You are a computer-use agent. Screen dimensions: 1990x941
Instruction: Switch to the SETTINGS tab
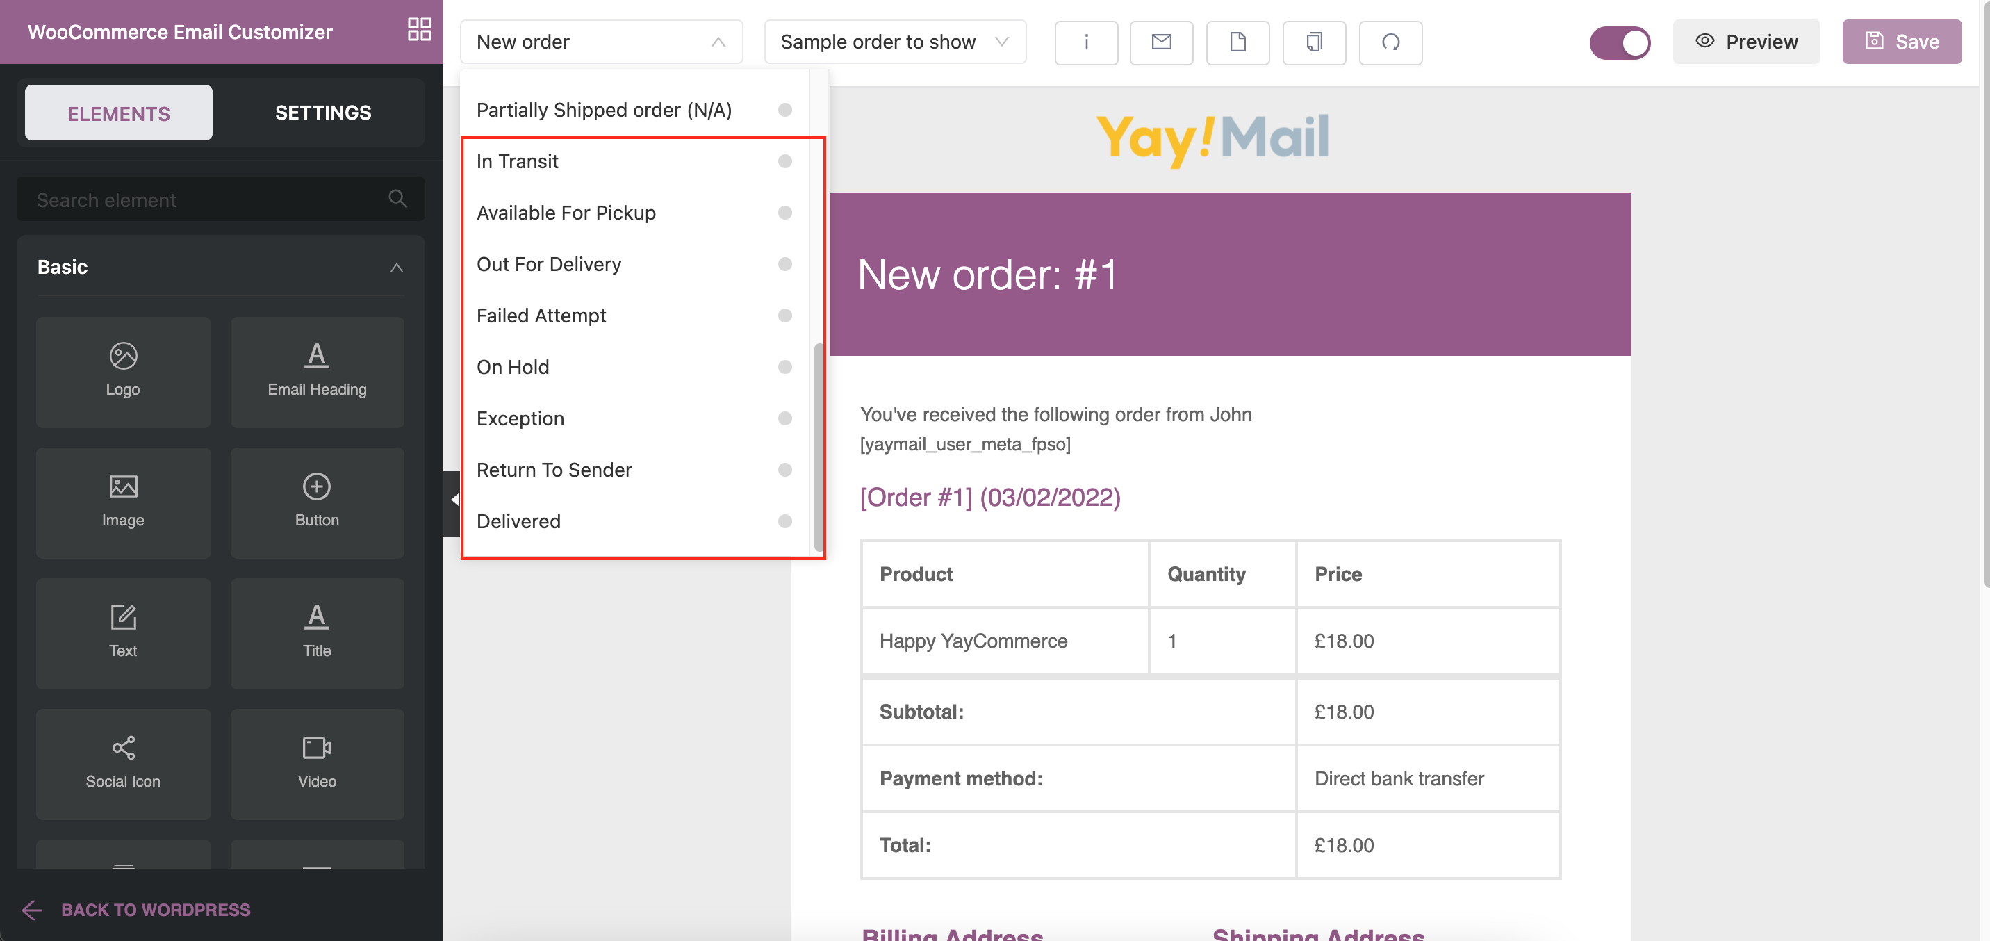pyautogui.click(x=323, y=113)
